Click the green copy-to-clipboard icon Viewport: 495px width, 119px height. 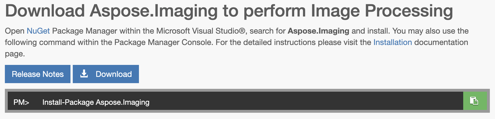[474, 101]
